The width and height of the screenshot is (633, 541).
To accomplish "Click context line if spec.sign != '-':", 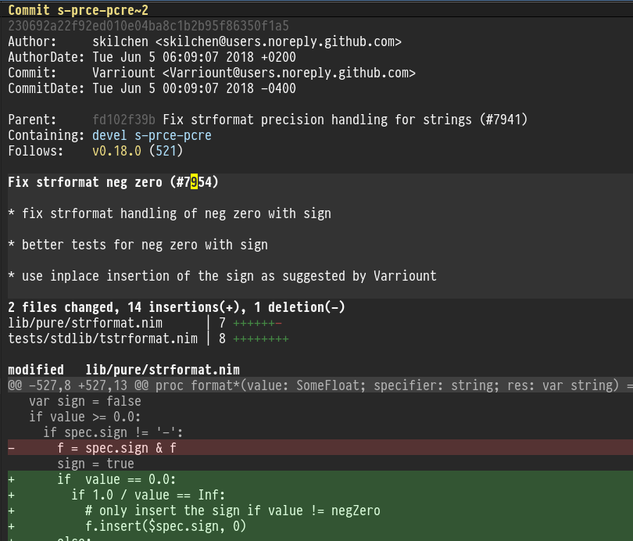I will click(113, 432).
